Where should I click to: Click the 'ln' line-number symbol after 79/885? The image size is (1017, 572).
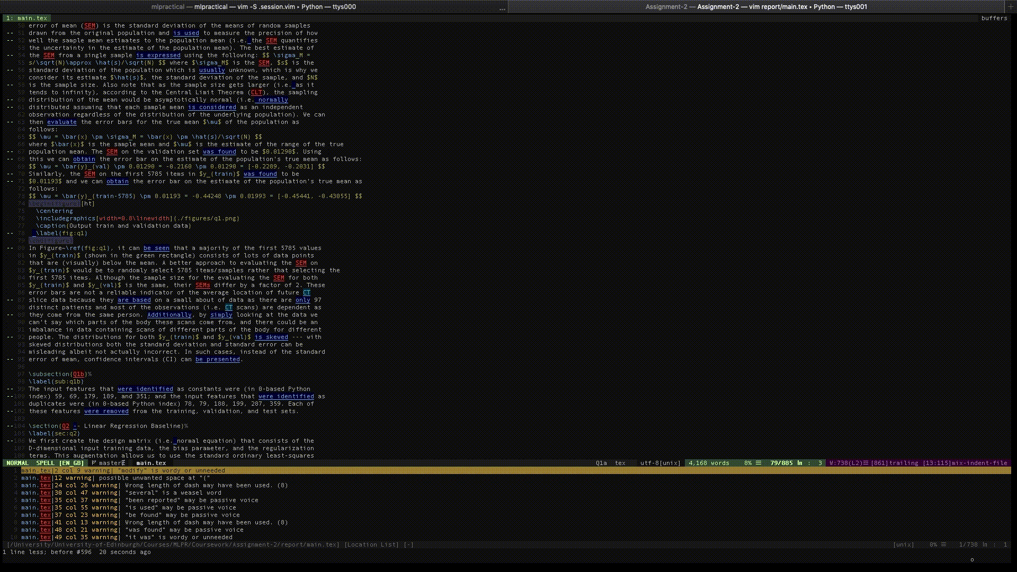tap(799, 463)
